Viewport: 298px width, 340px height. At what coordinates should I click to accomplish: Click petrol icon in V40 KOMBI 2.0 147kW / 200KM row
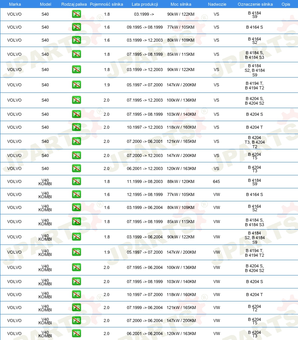click(77, 321)
